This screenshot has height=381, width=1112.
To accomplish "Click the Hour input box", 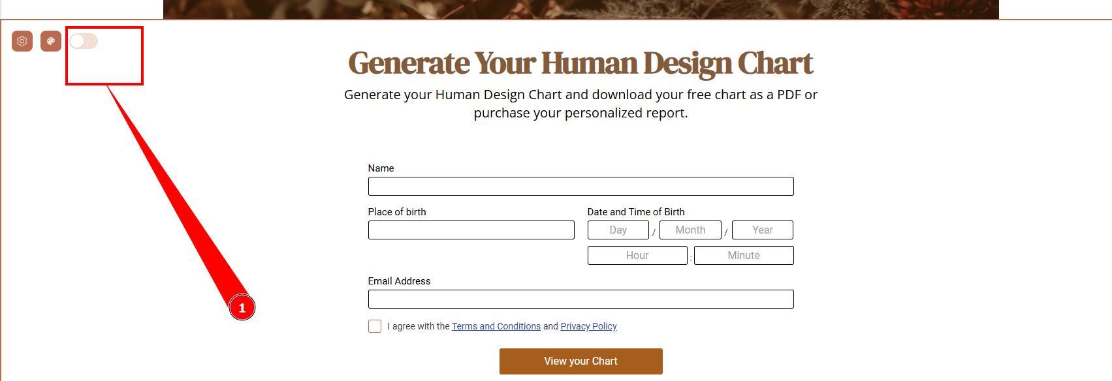I will coord(637,256).
